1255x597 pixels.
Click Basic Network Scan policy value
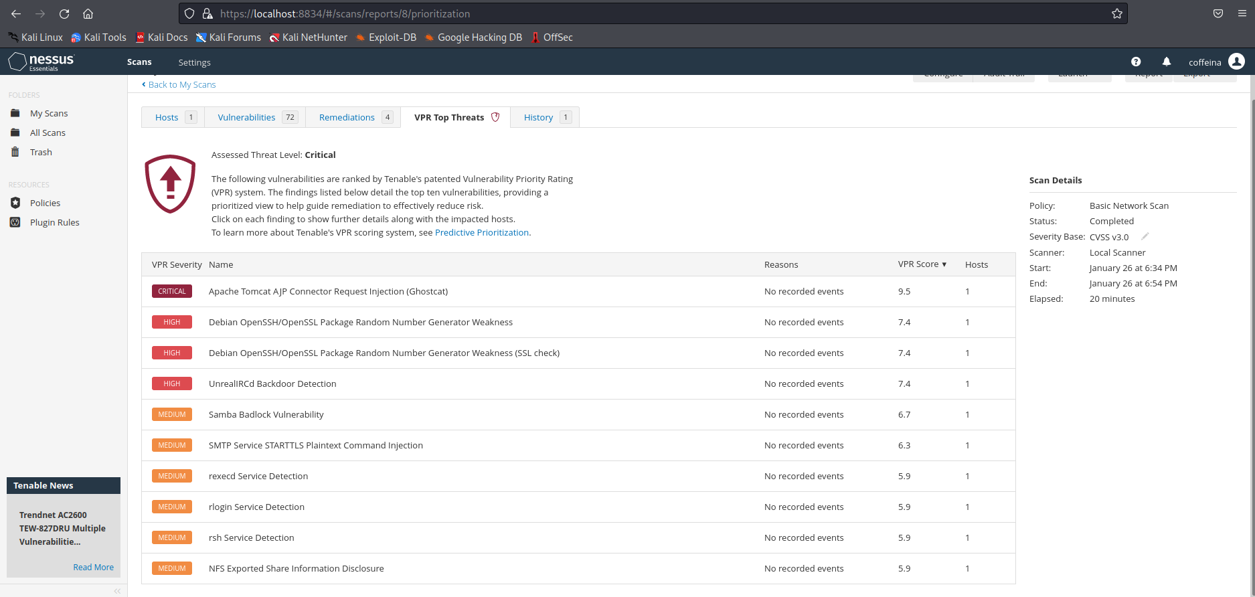pyautogui.click(x=1129, y=205)
